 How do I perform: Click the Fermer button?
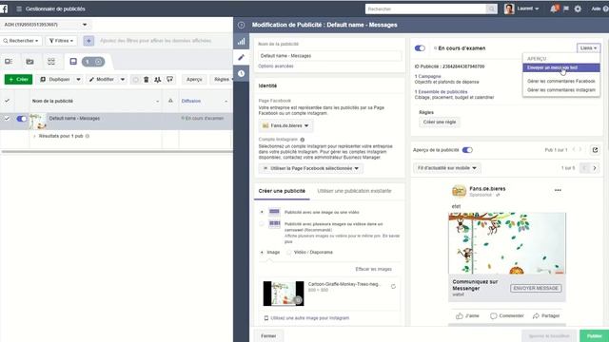pos(268,336)
